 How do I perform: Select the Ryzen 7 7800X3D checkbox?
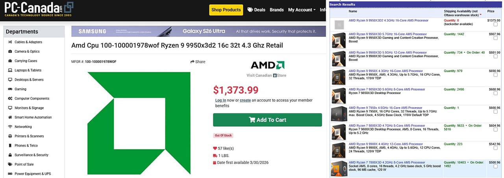pos(495,167)
